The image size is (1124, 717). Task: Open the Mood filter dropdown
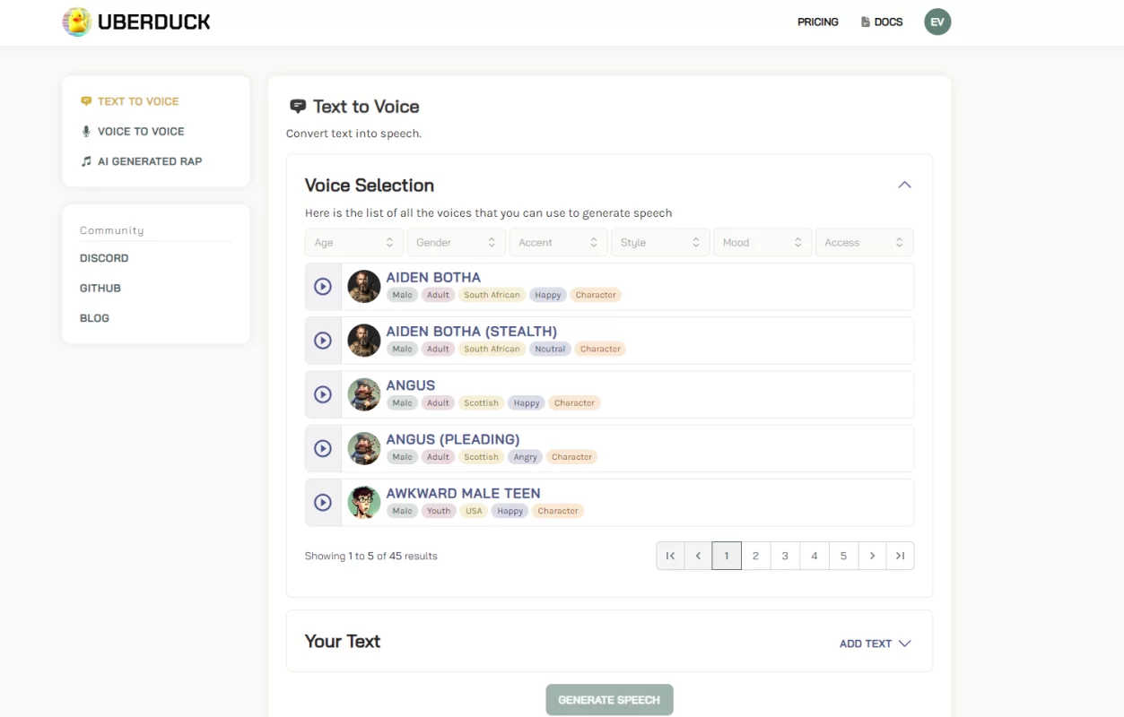(762, 243)
